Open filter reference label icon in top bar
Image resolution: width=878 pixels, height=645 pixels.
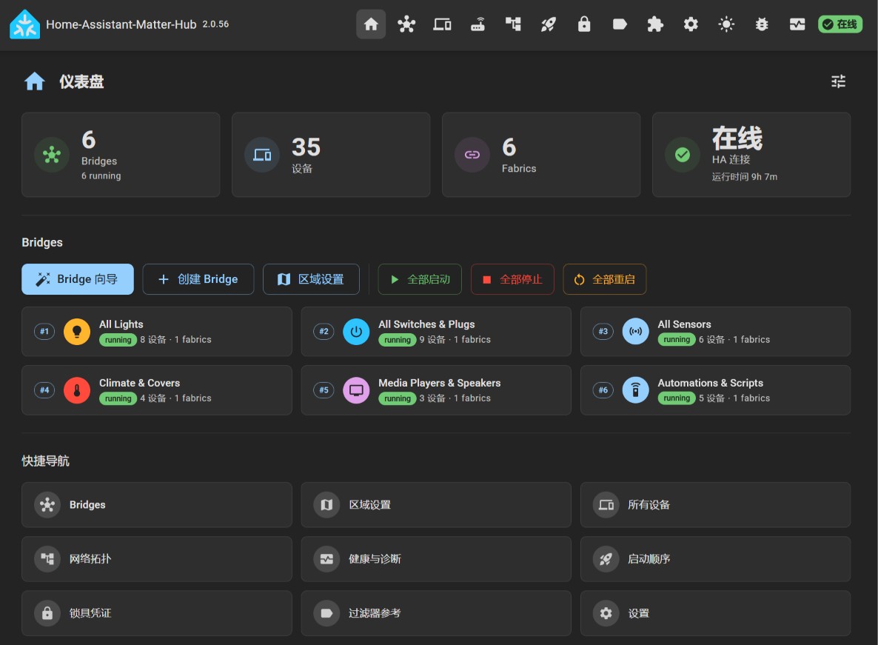(x=620, y=24)
